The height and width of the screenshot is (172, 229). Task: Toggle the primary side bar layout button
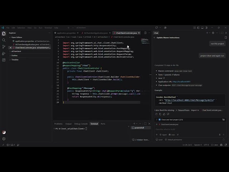click(x=199, y=28)
